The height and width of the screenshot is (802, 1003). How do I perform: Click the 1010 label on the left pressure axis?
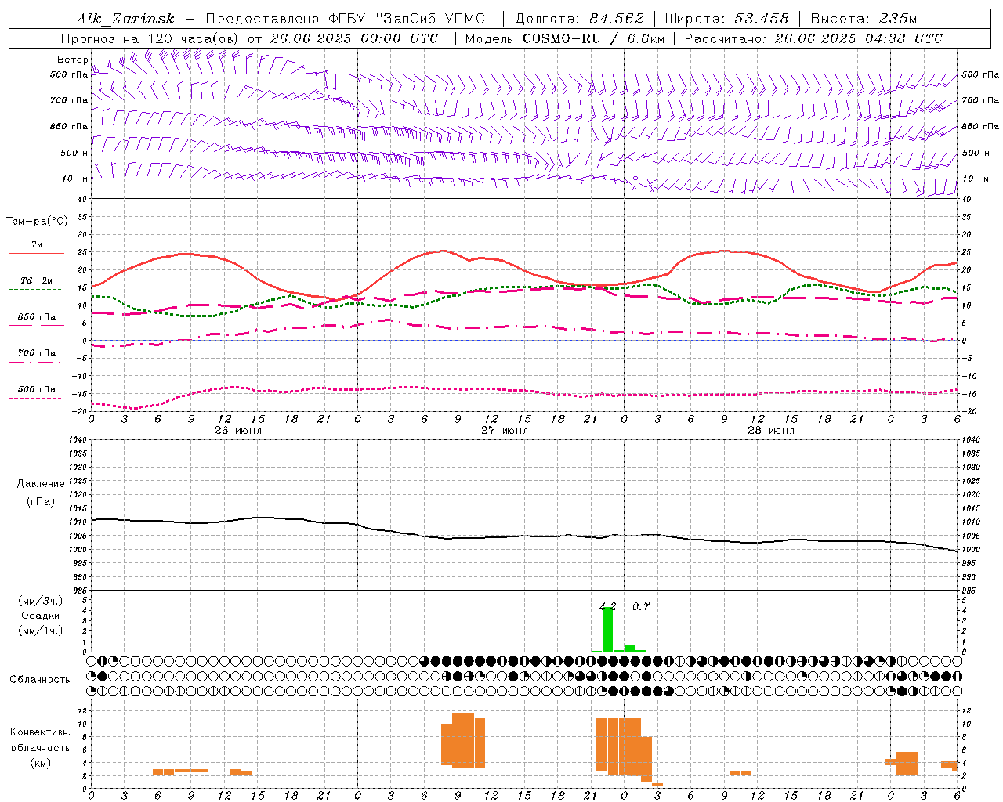tap(78, 522)
